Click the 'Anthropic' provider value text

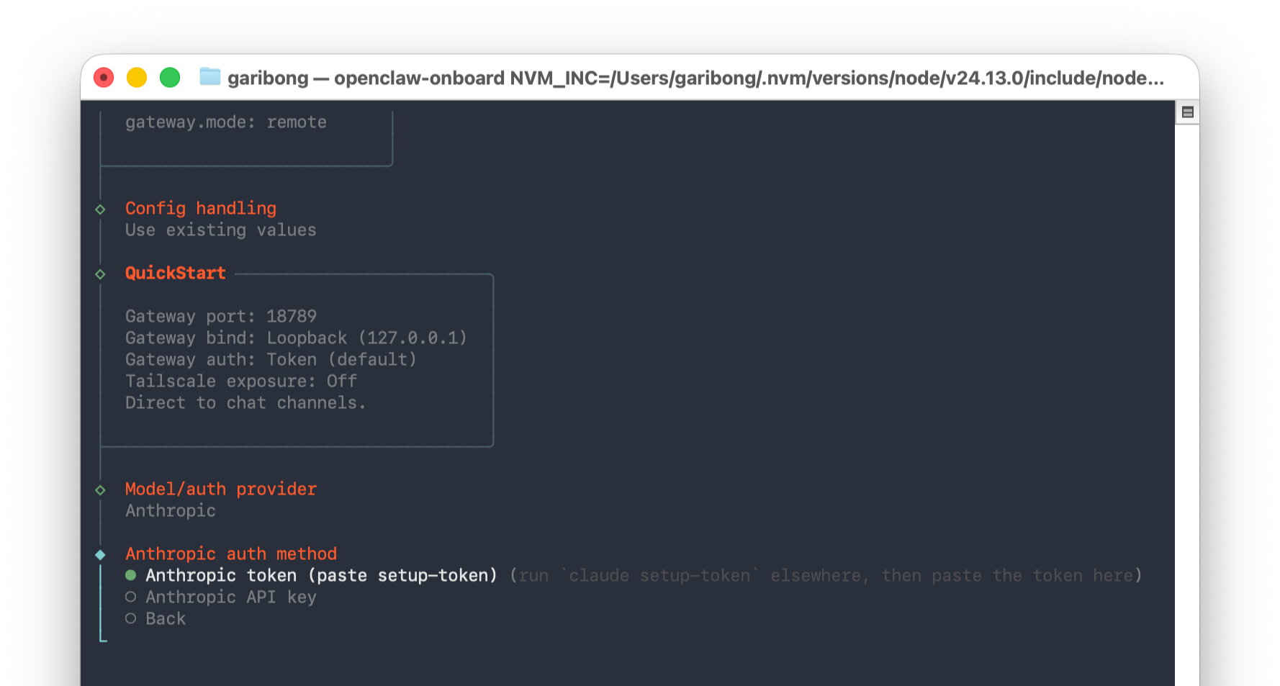pos(171,510)
